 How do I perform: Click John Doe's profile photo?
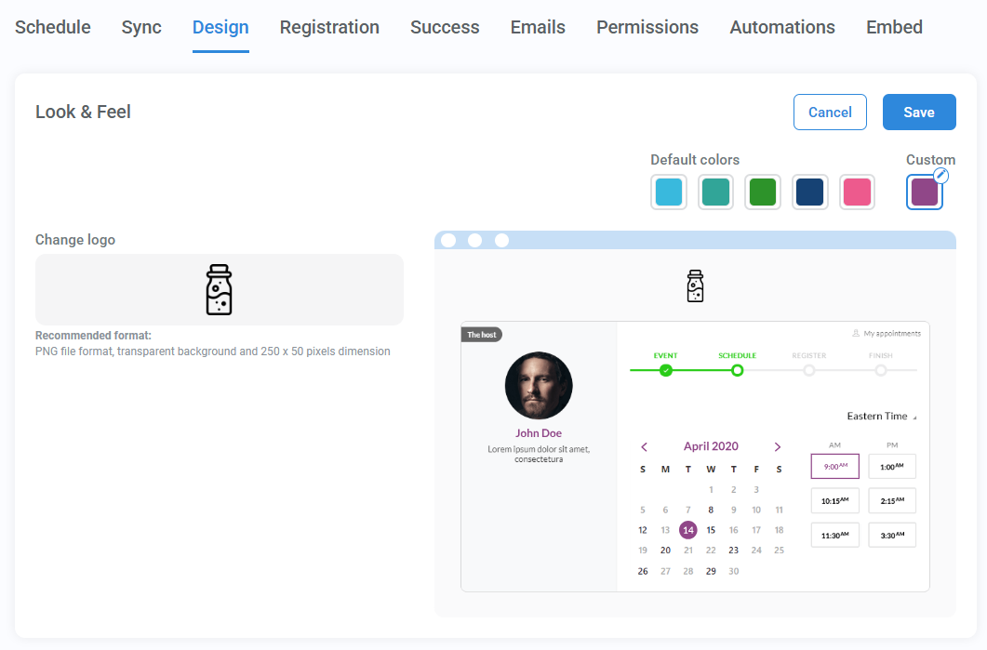[x=539, y=386]
